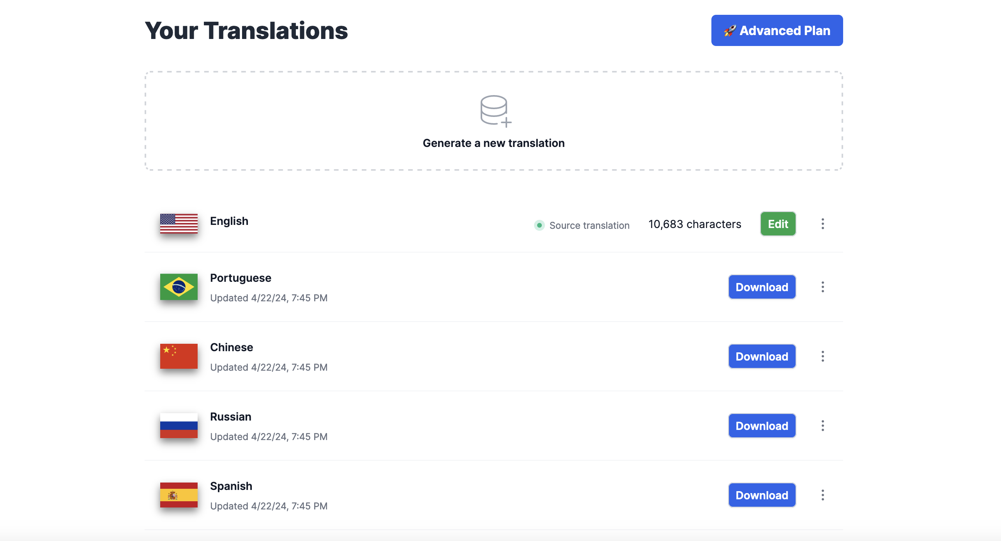The width and height of the screenshot is (1001, 541).
Task: Click the China flag icon
Action: (179, 356)
